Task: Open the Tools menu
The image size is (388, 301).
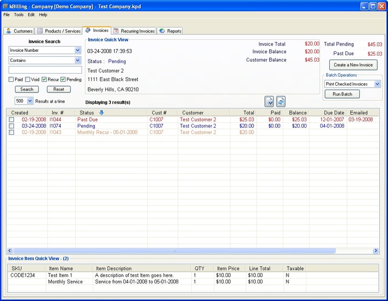Action: tap(18, 15)
